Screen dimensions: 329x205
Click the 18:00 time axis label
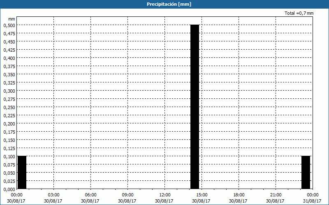(x=239, y=195)
